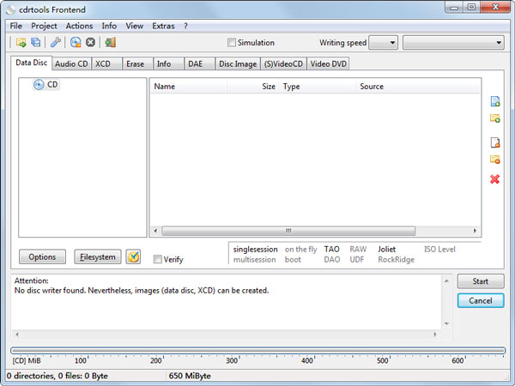Image resolution: width=515 pixels, height=386 pixels.
Task: Sort file list by Name column
Action: (189, 87)
